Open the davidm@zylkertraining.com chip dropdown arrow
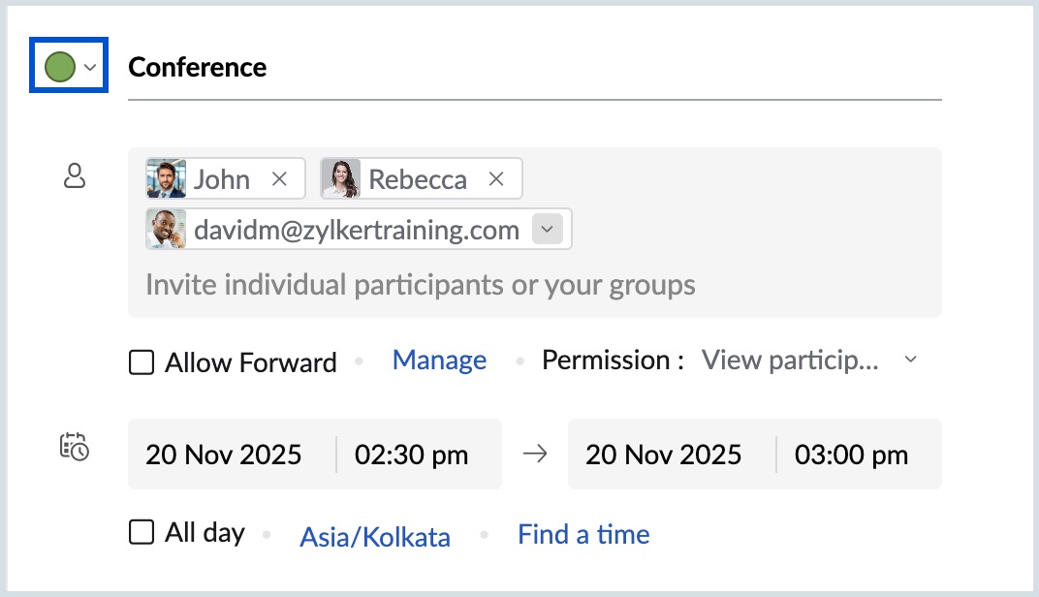1039x597 pixels. click(x=547, y=230)
